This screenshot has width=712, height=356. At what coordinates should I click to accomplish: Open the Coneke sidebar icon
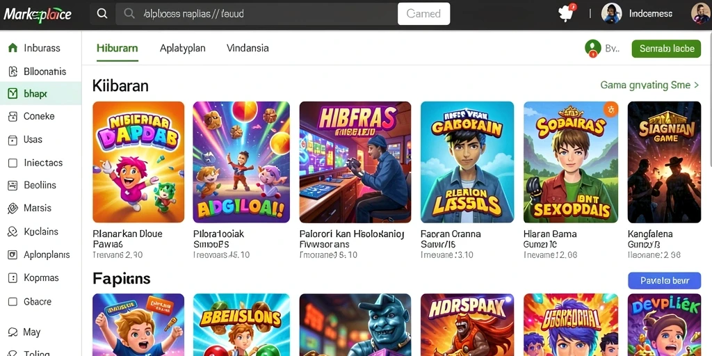(13, 117)
